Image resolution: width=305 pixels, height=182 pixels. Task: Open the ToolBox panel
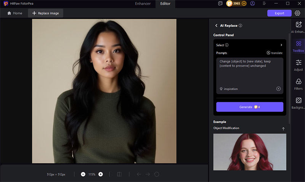coord(298,46)
